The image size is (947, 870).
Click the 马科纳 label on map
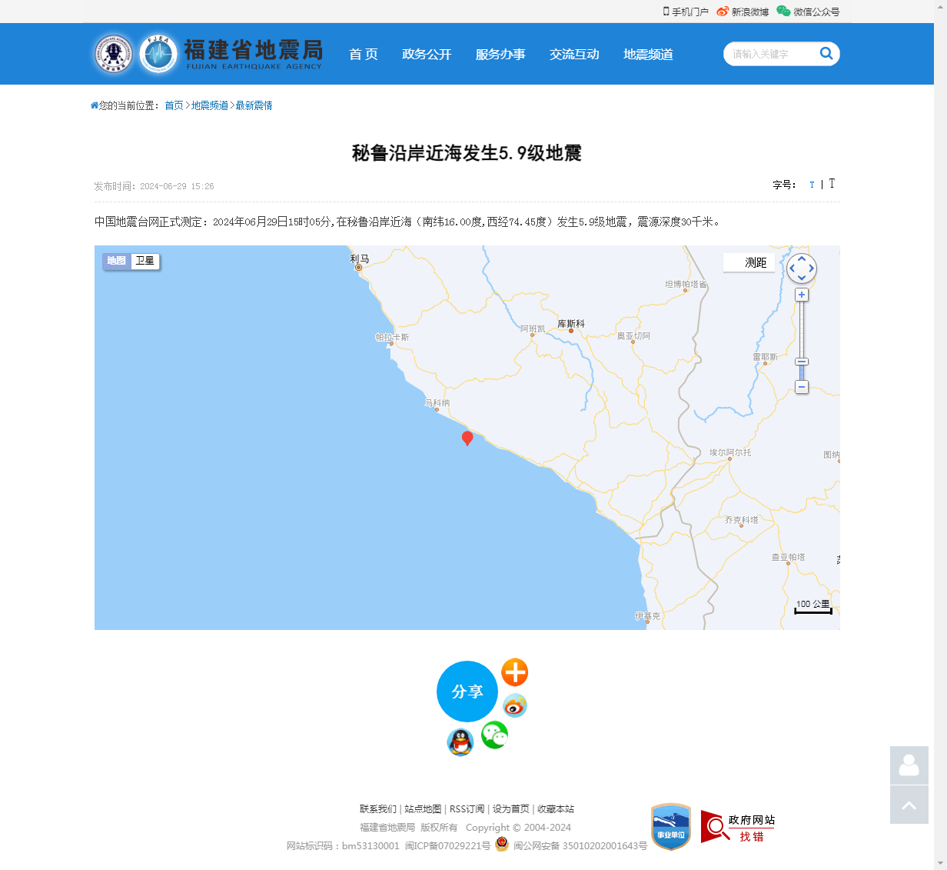(437, 402)
